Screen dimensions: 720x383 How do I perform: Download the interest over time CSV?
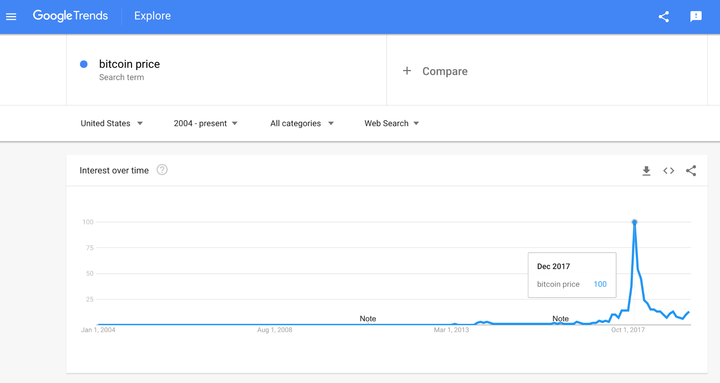646,171
